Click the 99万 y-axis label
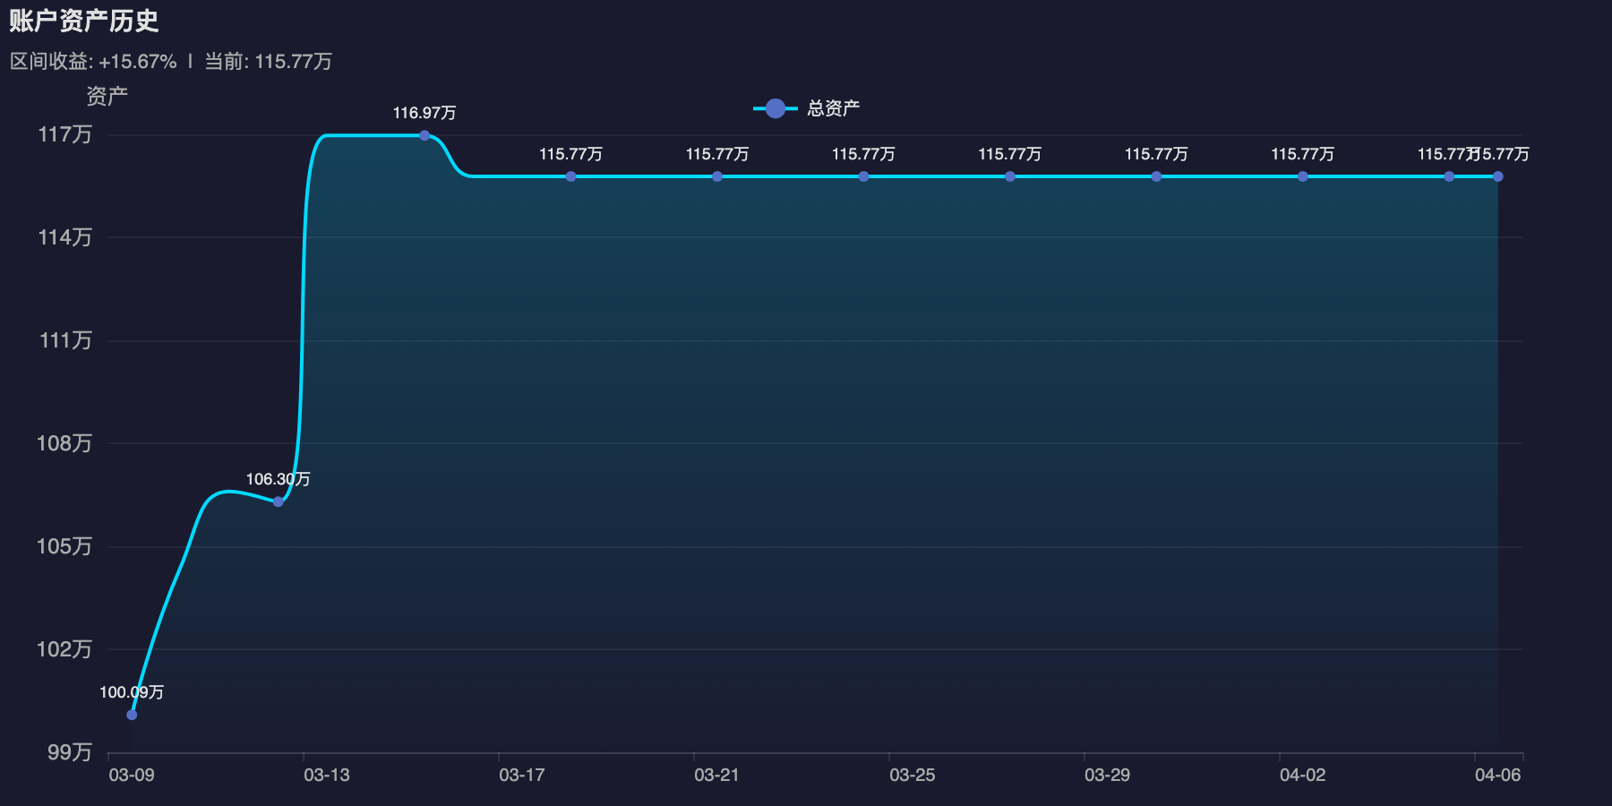Screen dimensions: 1612x806 (x=70, y=752)
